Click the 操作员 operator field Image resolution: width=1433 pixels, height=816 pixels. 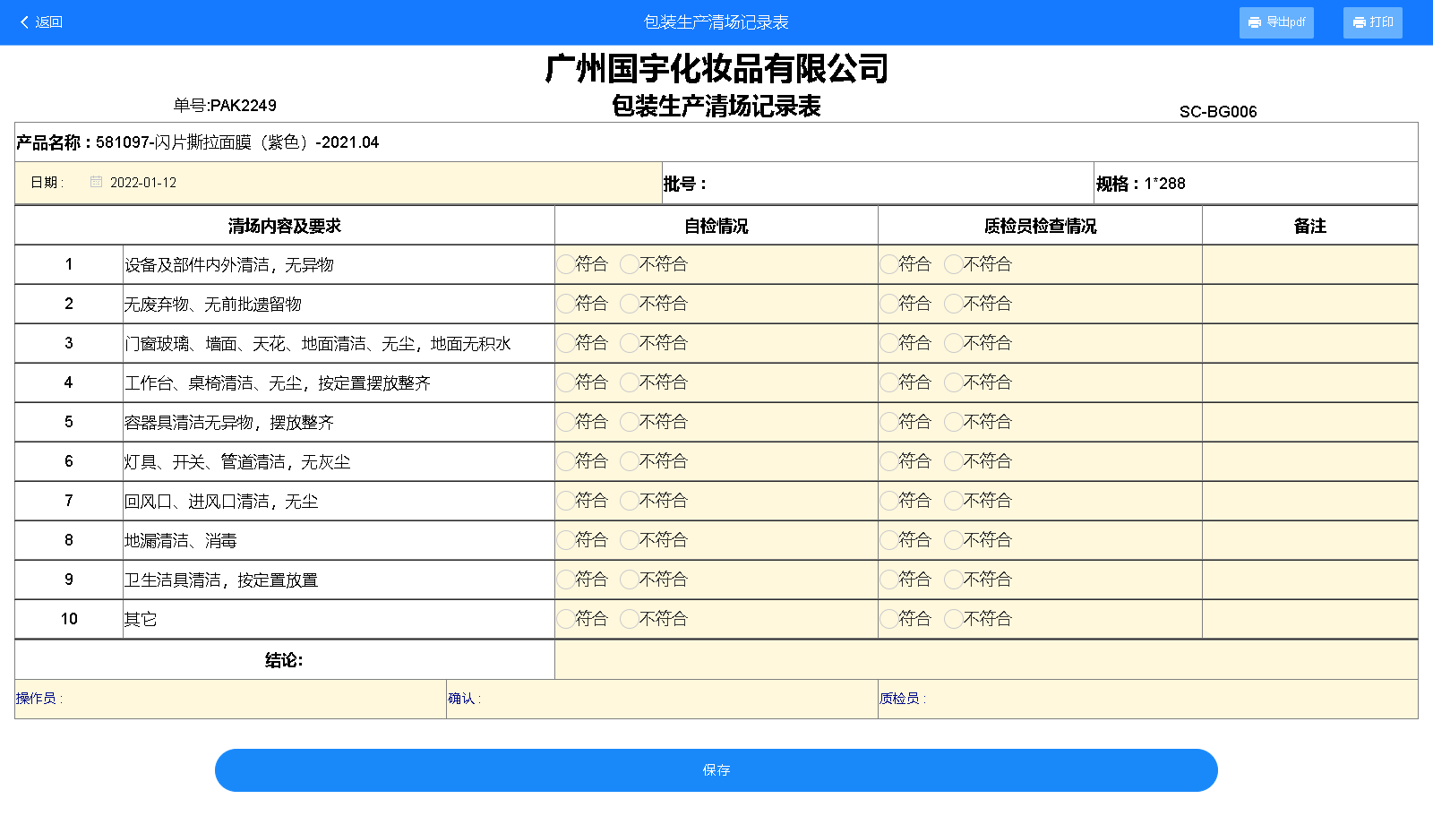[251, 699]
